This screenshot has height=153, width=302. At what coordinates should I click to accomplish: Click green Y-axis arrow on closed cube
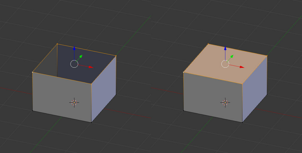(x=230, y=58)
